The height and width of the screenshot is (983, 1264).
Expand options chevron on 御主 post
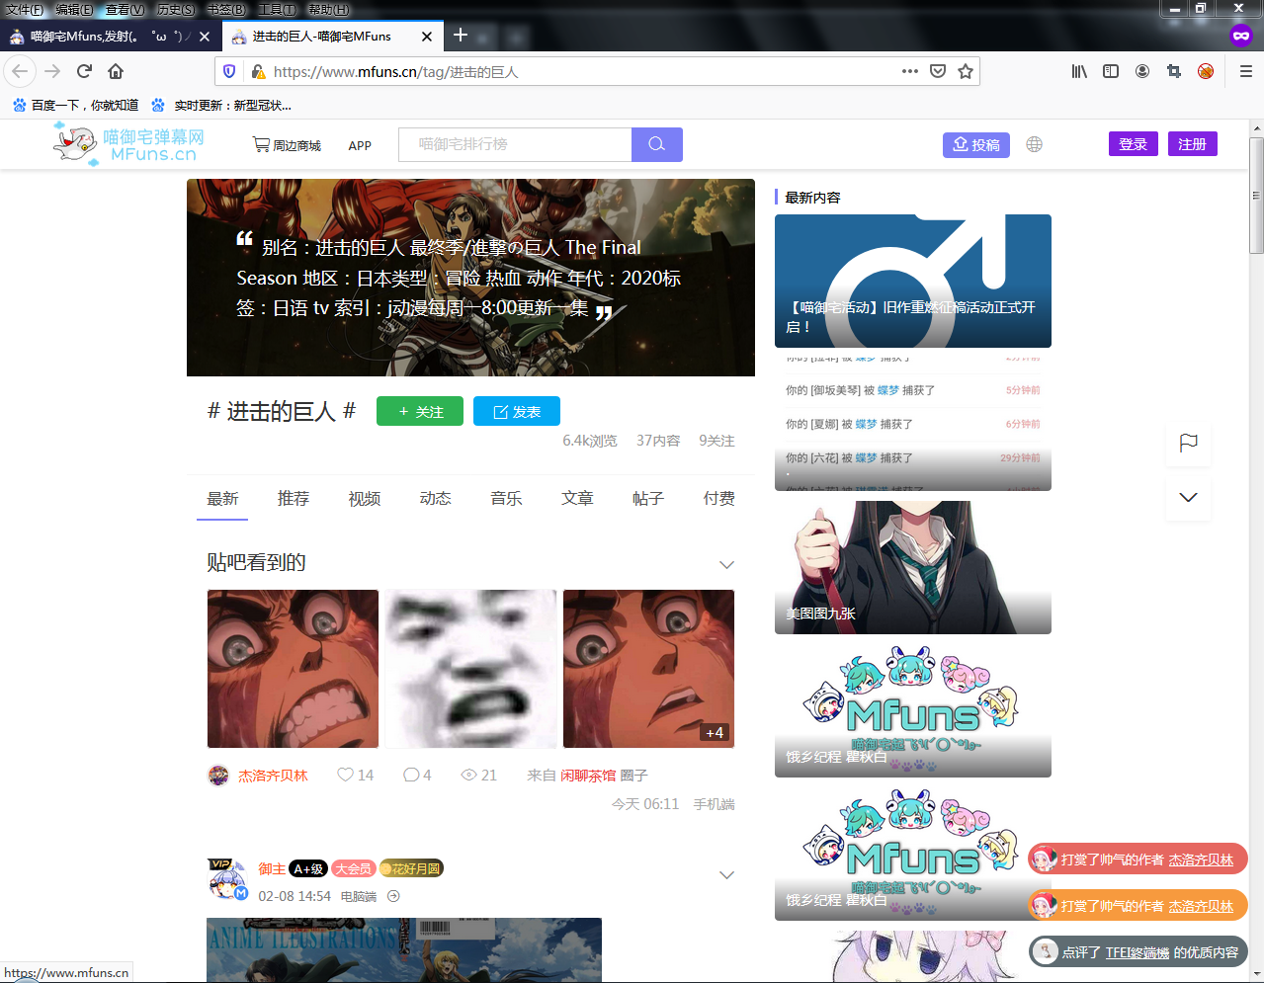[x=726, y=874]
